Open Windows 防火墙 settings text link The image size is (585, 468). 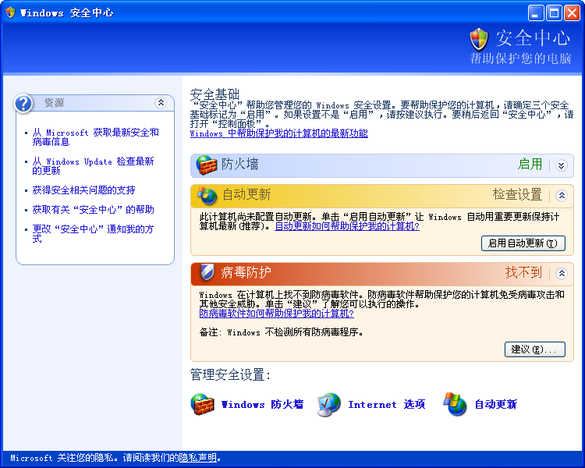[x=262, y=404]
